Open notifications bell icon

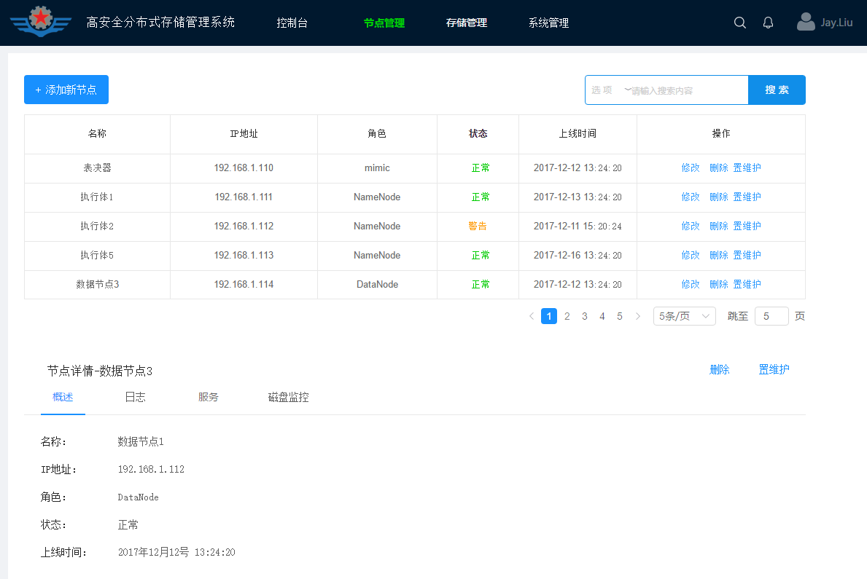coord(768,23)
